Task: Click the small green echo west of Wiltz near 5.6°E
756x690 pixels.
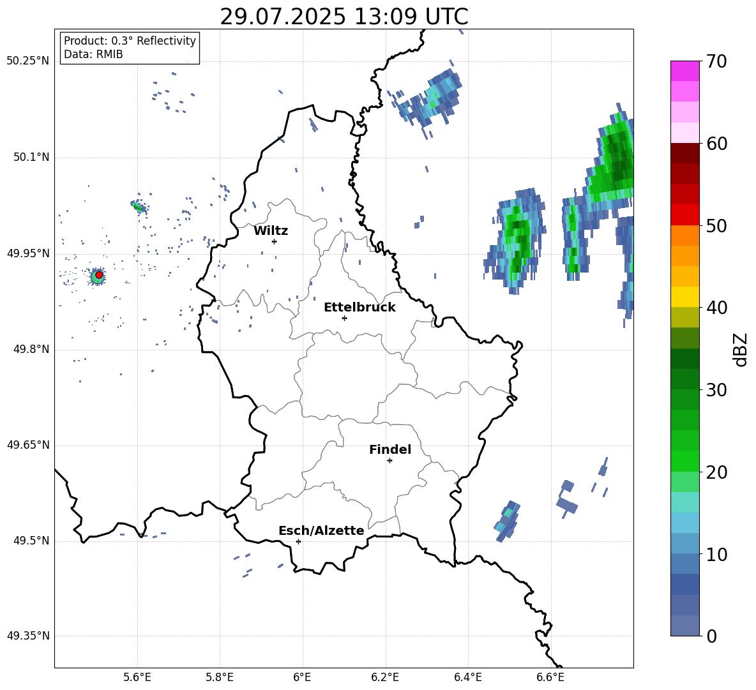Action: coord(139,207)
